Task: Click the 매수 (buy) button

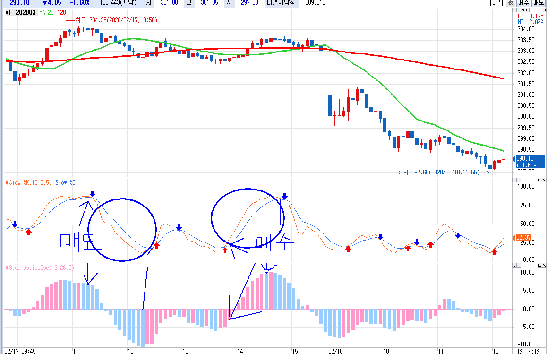Action: 524,3
